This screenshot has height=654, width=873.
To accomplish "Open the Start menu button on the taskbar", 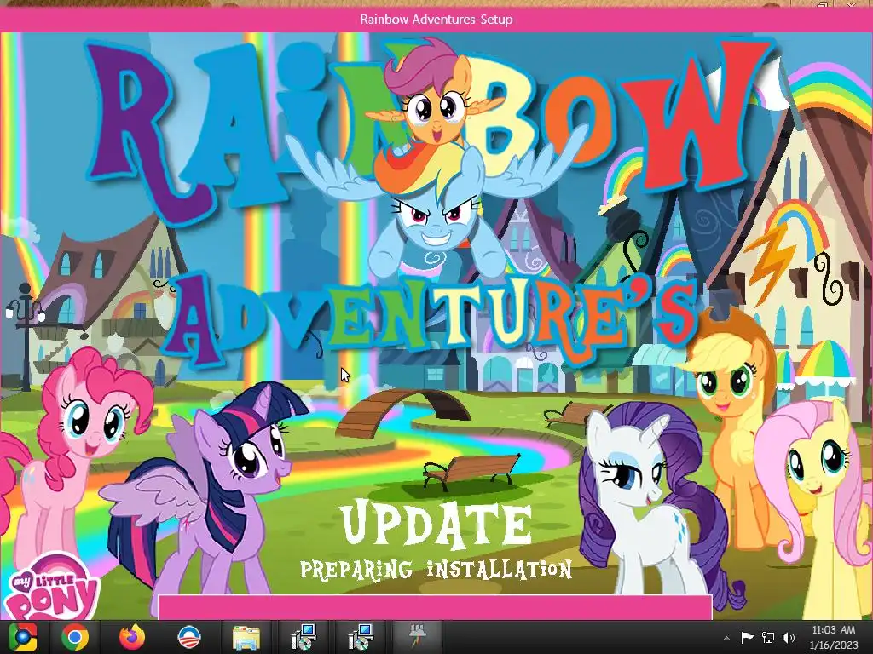I will 21,637.
